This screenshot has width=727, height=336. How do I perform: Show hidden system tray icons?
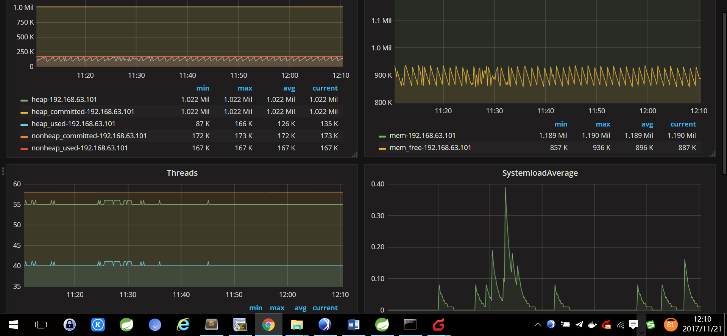point(538,325)
